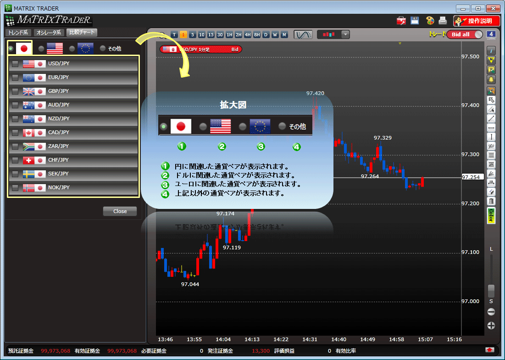
Task: Check the CHF/JPY checkbox
Action: [x=15, y=160]
